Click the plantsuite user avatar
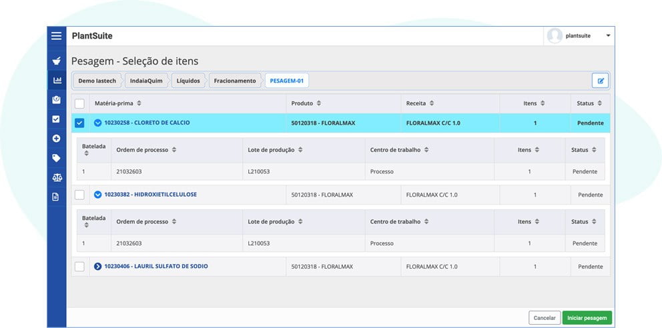662x328 pixels. [554, 36]
